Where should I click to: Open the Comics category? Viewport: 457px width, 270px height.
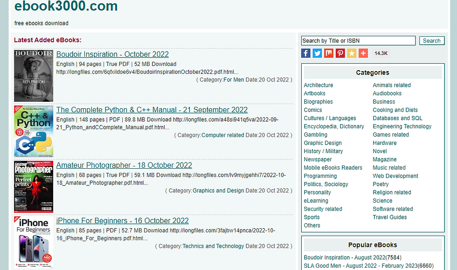pyautogui.click(x=313, y=110)
